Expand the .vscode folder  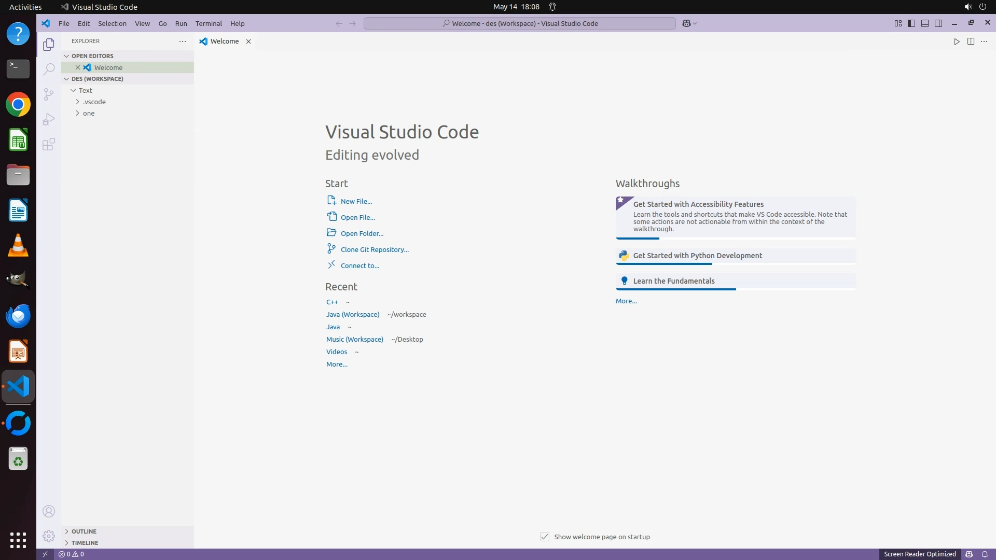tap(94, 102)
